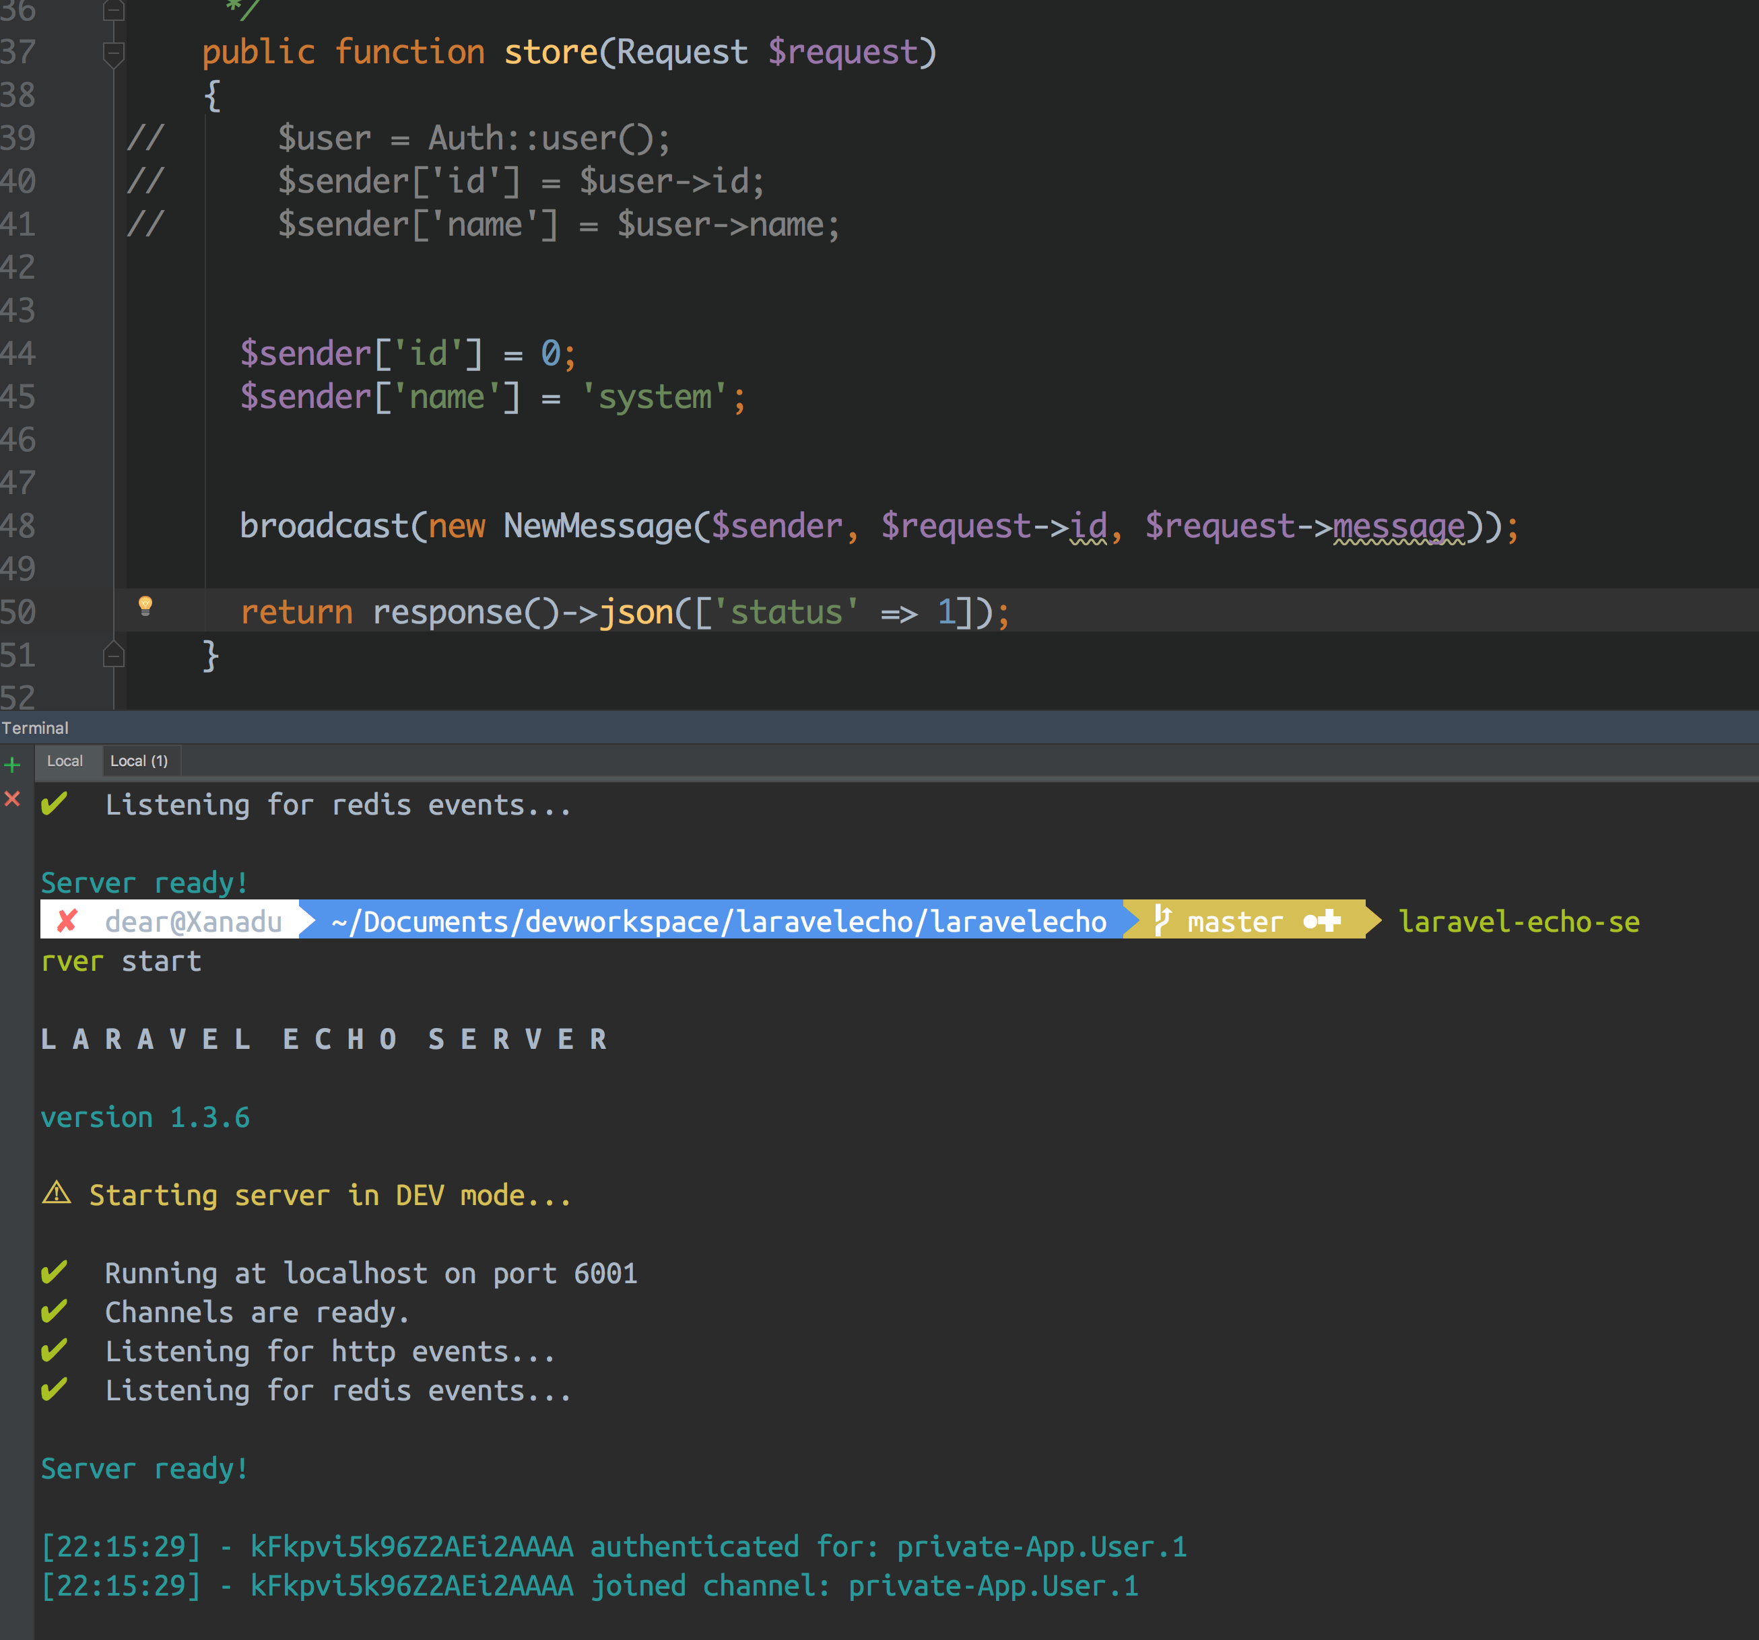Collapse the store function at line 37
Viewport: 1759px width, 1640px height.
(113, 54)
